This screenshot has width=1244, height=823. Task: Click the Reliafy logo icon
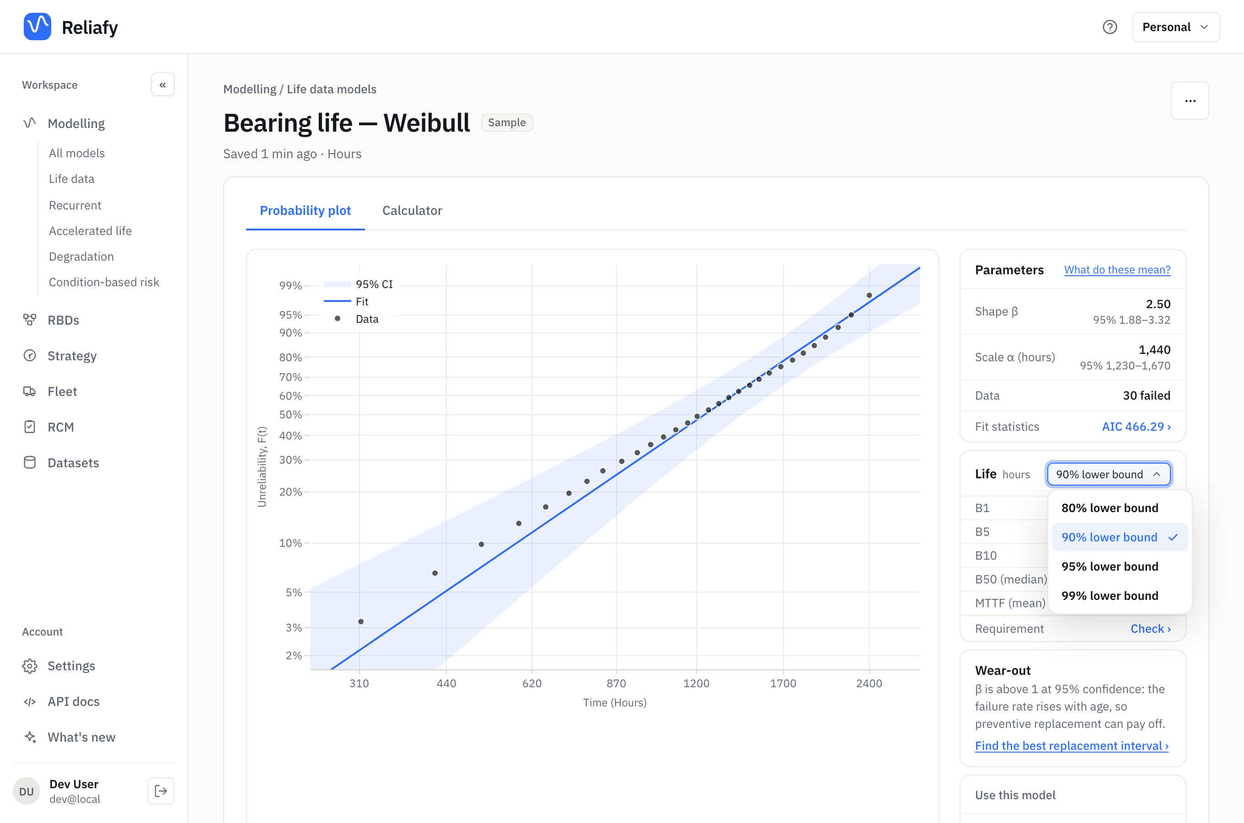click(37, 27)
